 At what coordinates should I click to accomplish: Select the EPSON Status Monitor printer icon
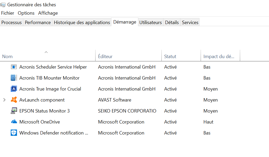click(x=14, y=111)
